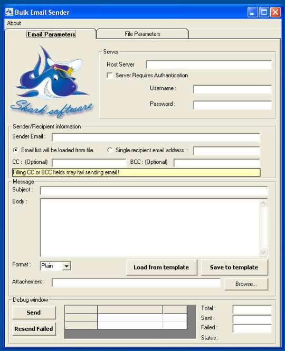The image size is (285, 351).
Task: Click the Failed count field
Action: point(252,329)
